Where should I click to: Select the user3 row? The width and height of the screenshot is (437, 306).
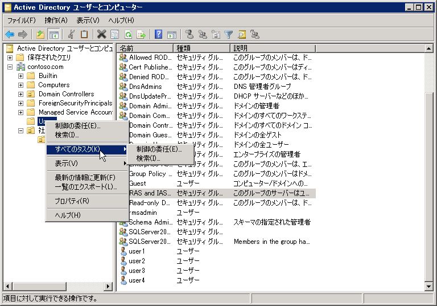pos(217,271)
